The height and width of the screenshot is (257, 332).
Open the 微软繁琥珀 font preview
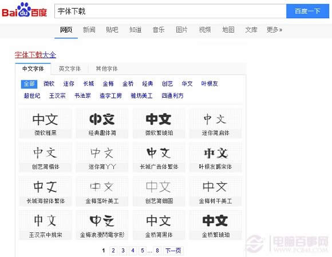[x=159, y=123]
